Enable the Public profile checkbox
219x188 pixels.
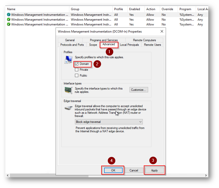click(x=76, y=76)
